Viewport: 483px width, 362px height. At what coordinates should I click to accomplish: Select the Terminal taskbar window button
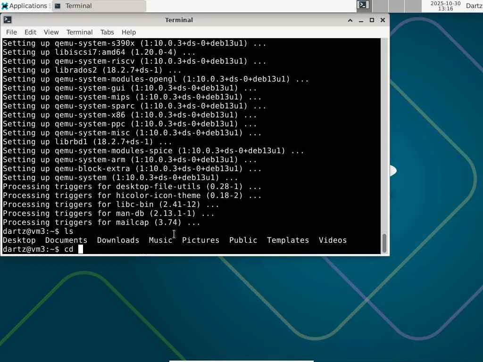(x=99, y=6)
